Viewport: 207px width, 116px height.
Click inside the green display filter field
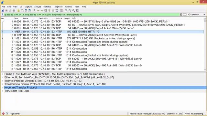point(92,15)
